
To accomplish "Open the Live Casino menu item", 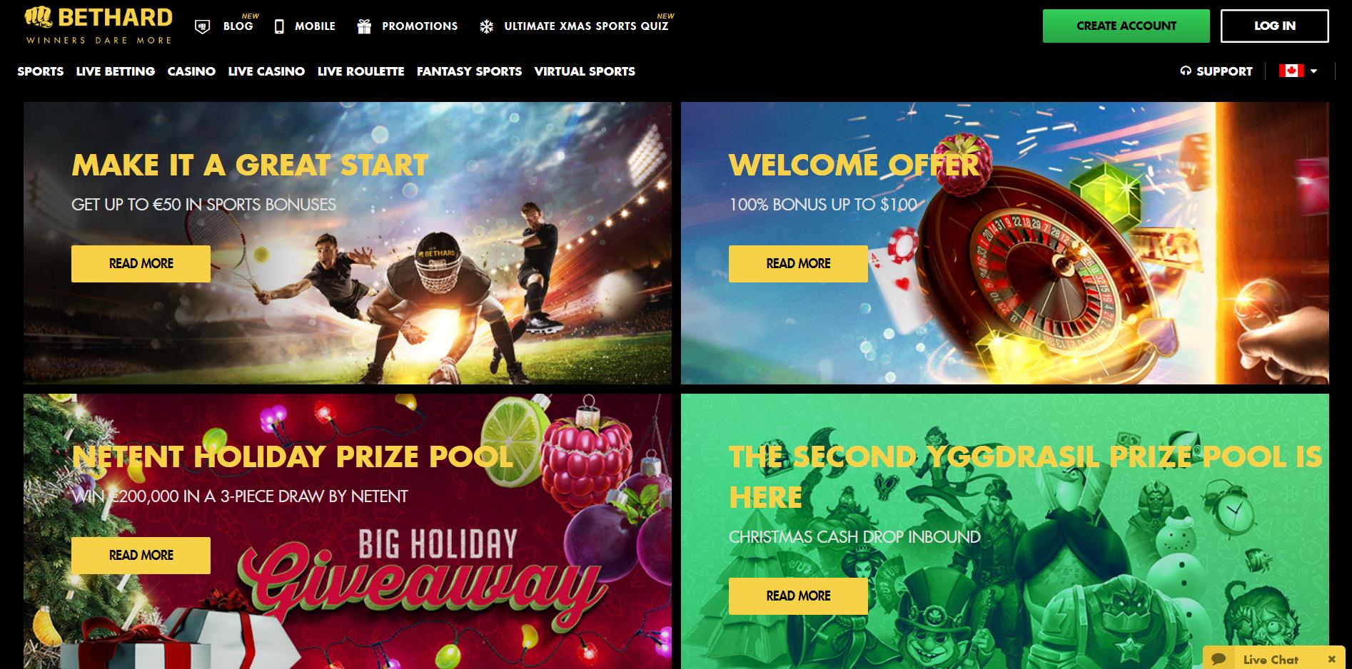I will point(266,71).
